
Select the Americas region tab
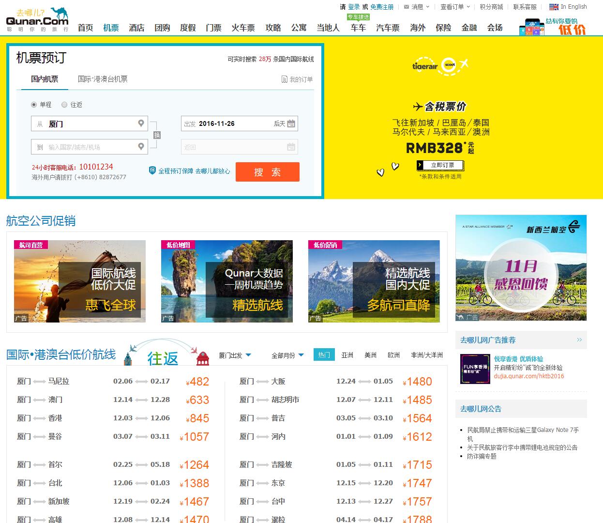coord(371,355)
